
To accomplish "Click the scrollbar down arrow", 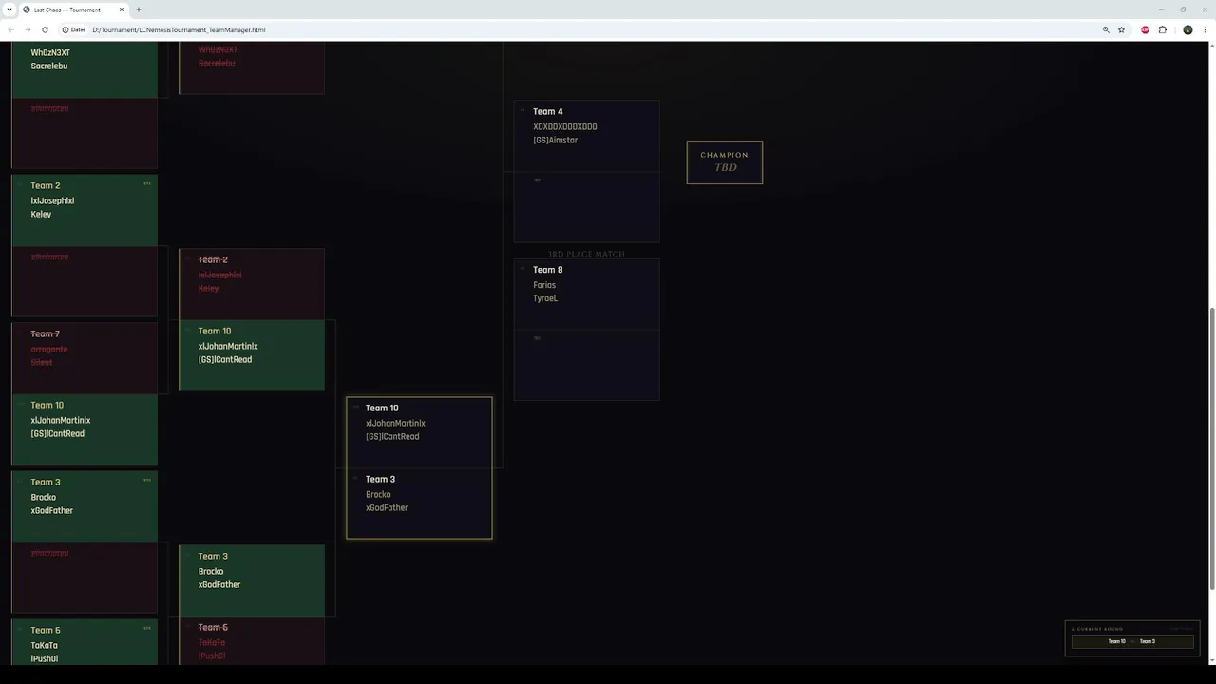I will 1211,660.
